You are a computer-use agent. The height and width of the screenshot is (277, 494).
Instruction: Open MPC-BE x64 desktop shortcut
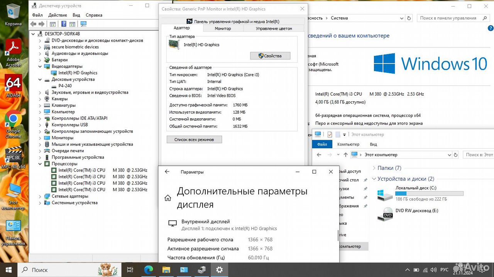pos(14,157)
